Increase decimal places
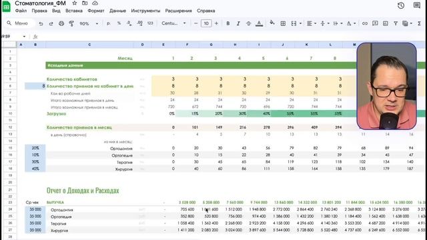The image size is (427, 240). click(x=139, y=23)
